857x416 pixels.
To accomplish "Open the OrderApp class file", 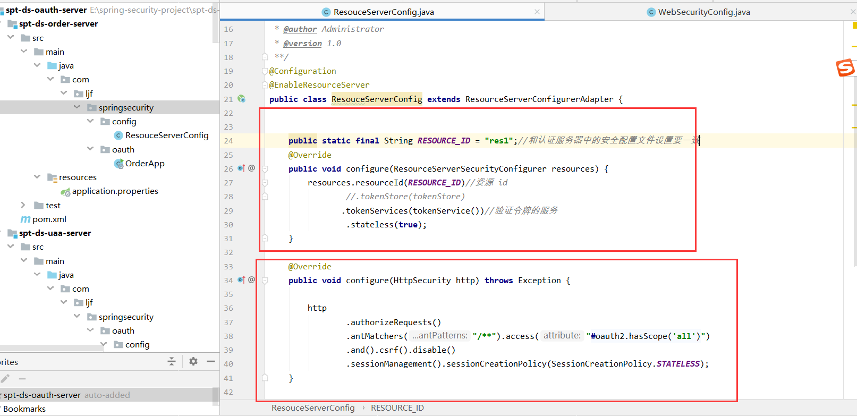I will point(145,163).
